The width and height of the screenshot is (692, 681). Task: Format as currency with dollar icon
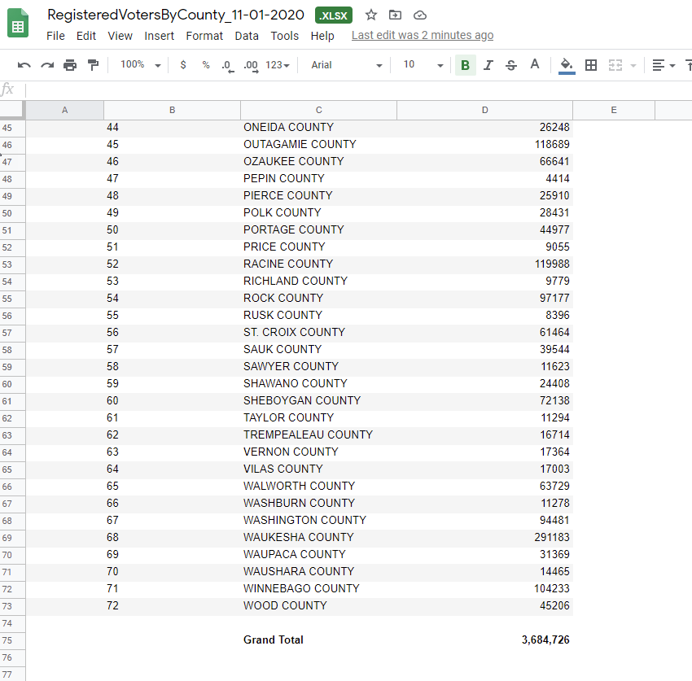click(183, 65)
